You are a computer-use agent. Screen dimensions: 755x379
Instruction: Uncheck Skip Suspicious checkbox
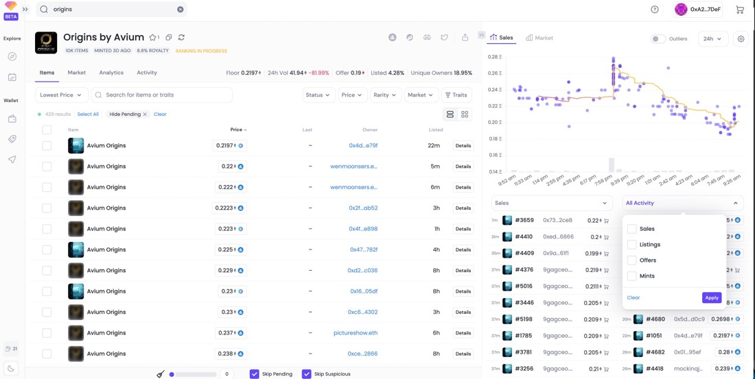coord(307,374)
